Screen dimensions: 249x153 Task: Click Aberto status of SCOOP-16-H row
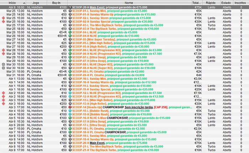coord(227,118)
